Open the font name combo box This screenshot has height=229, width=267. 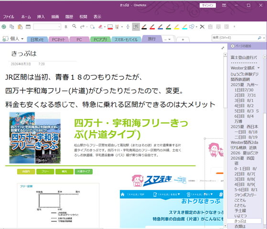(47, 27)
